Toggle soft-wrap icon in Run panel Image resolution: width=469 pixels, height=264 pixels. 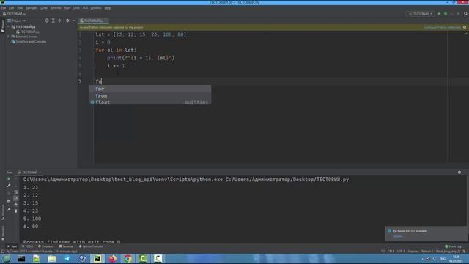pos(16,192)
